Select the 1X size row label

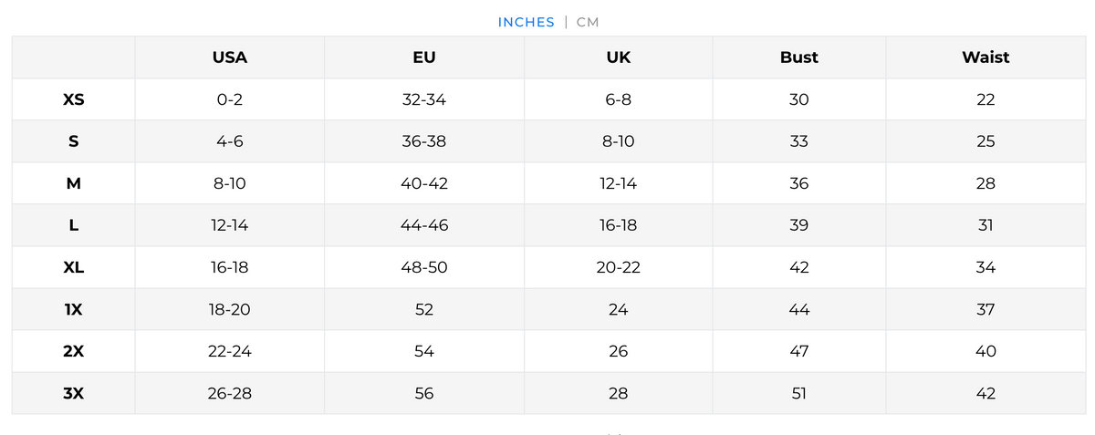[x=74, y=309]
